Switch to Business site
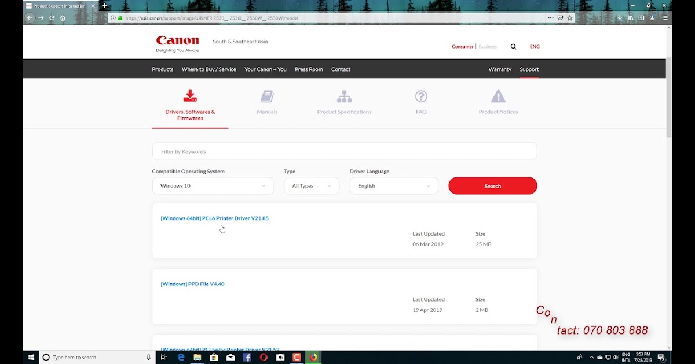Screen dimensions: 695x364 pyautogui.click(x=488, y=47)
